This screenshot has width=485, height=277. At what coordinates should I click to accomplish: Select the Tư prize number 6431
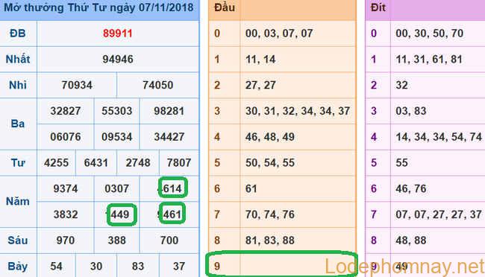[96, 163]
